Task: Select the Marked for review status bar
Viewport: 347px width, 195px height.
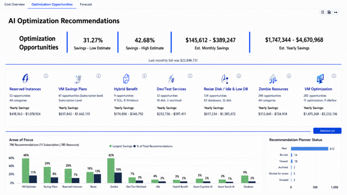Action: pyautogui.click(x=291, y=174)
